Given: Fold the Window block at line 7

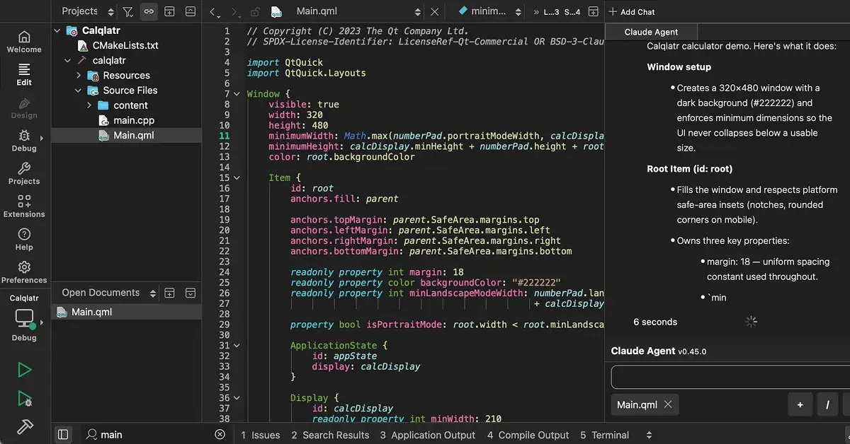Looking at the screenshot, I should pyautogui.click(x=237, y=94).
